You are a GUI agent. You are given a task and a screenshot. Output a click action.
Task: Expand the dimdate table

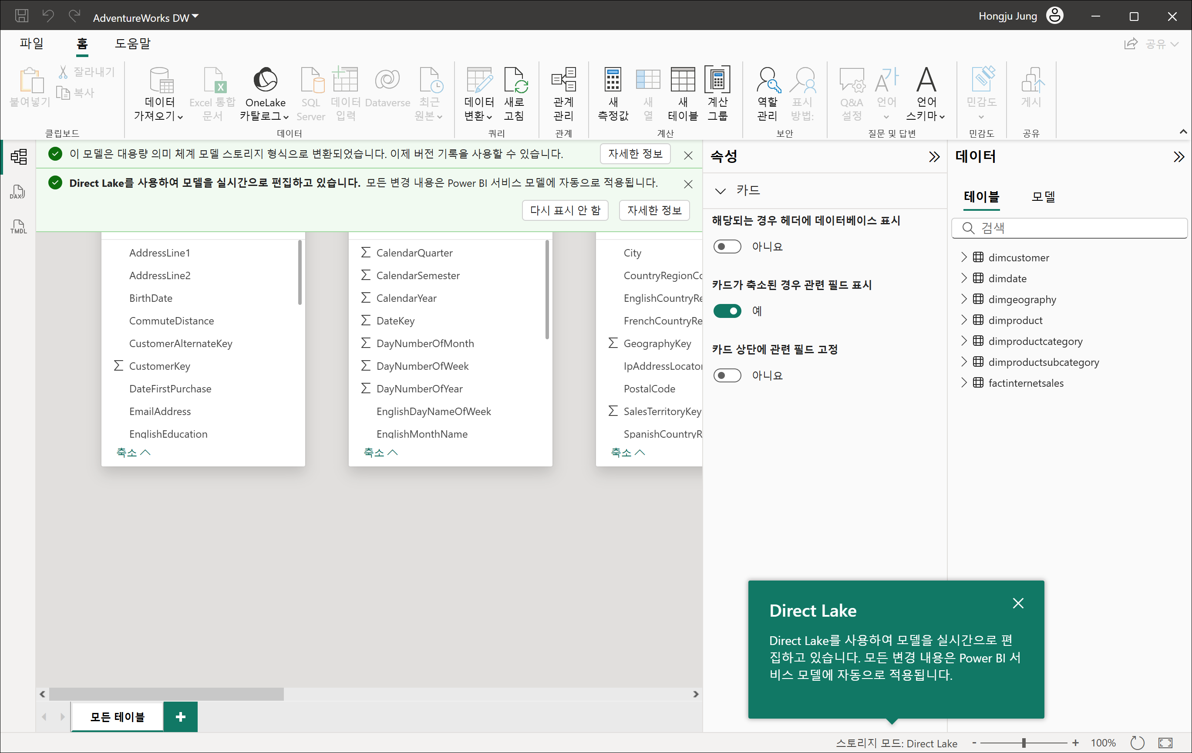point(964,278)
